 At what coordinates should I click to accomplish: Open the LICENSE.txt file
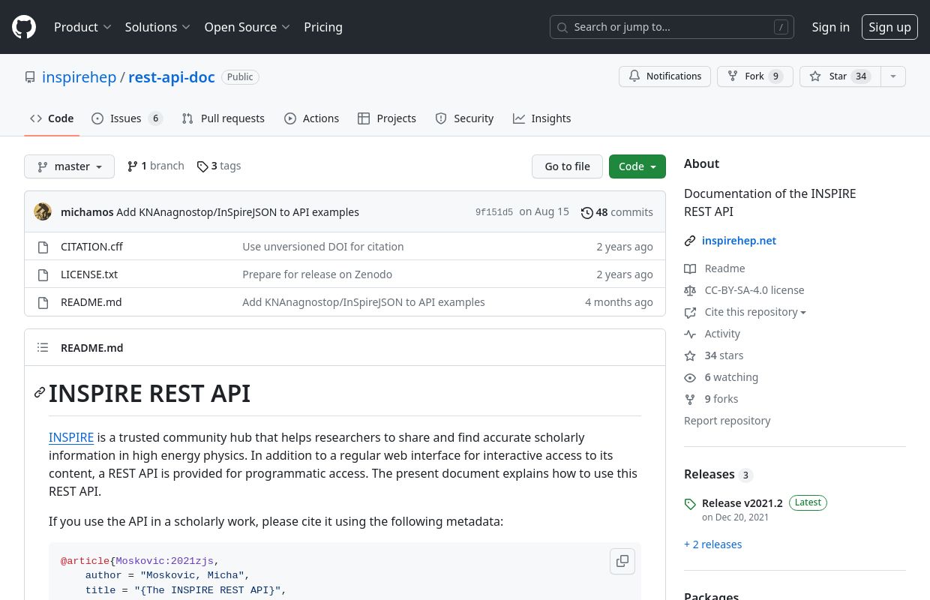(89, 274)
